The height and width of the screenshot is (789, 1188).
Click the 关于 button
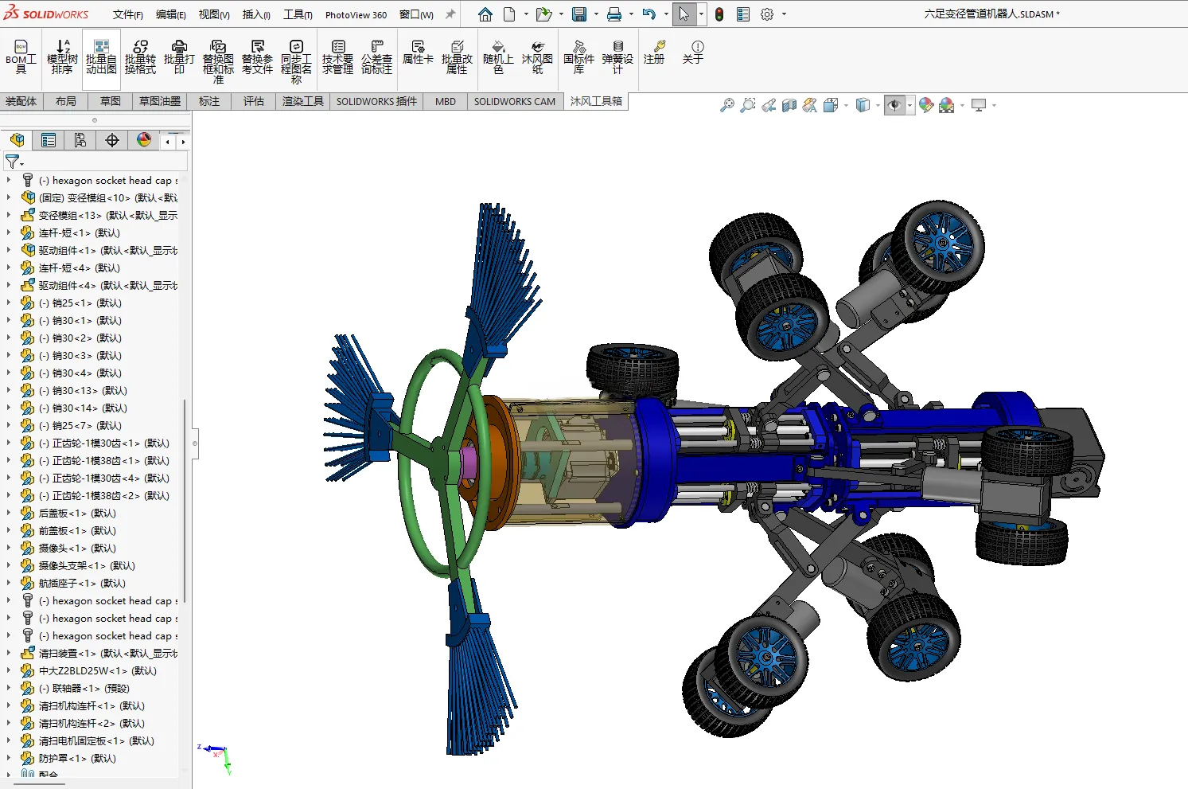tap(693, 53)
